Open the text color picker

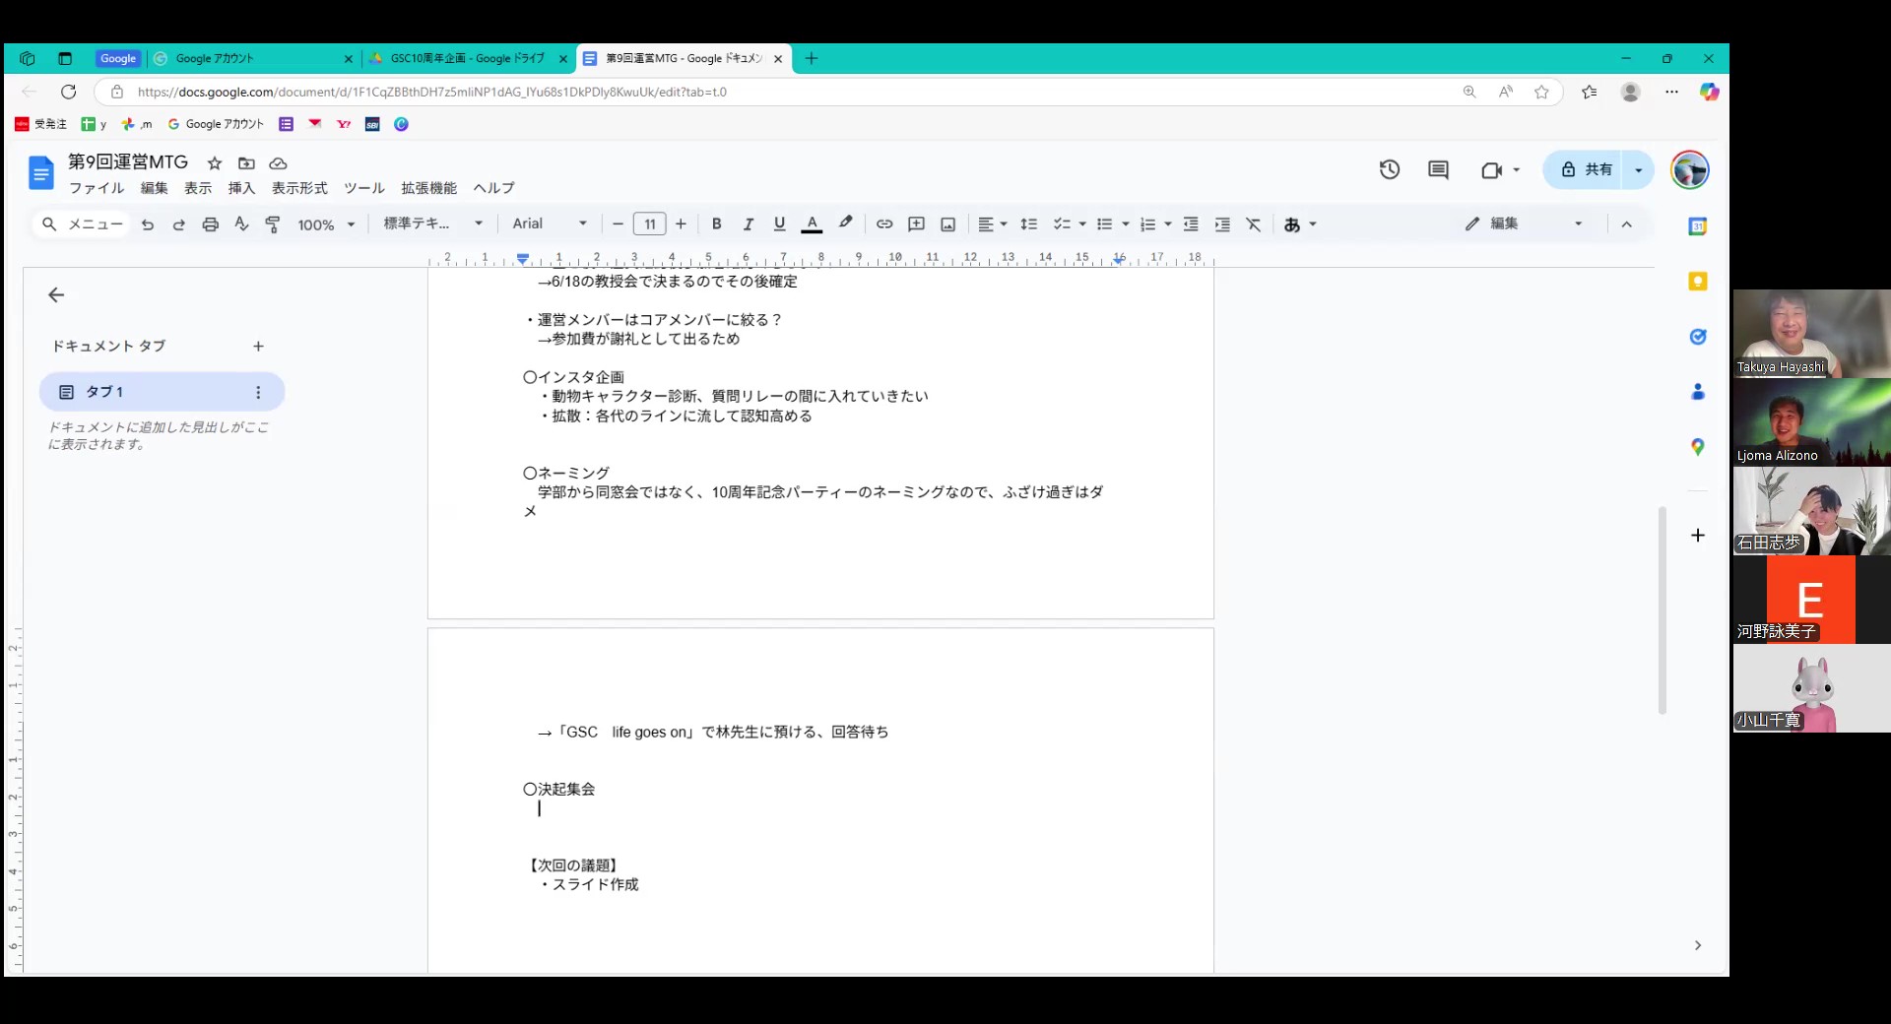point(812,224)
